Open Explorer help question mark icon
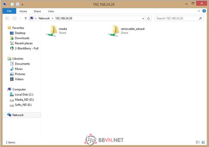This screenshot has height=147, width=209. [204, 11]
